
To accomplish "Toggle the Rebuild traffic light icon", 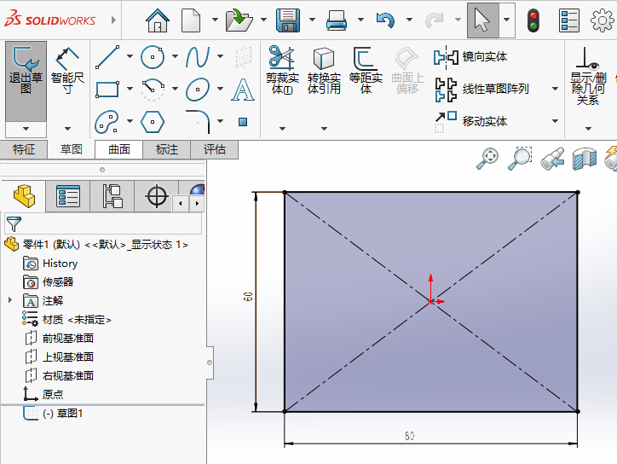I will pos(534,20).
